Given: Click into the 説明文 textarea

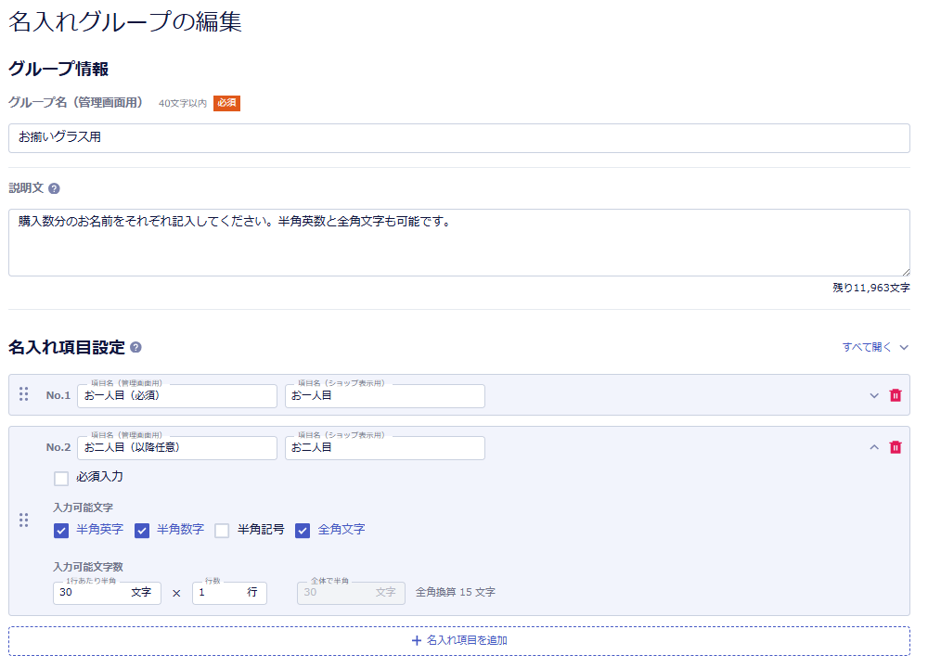Looking at the screenshot, I should [459, 242].
